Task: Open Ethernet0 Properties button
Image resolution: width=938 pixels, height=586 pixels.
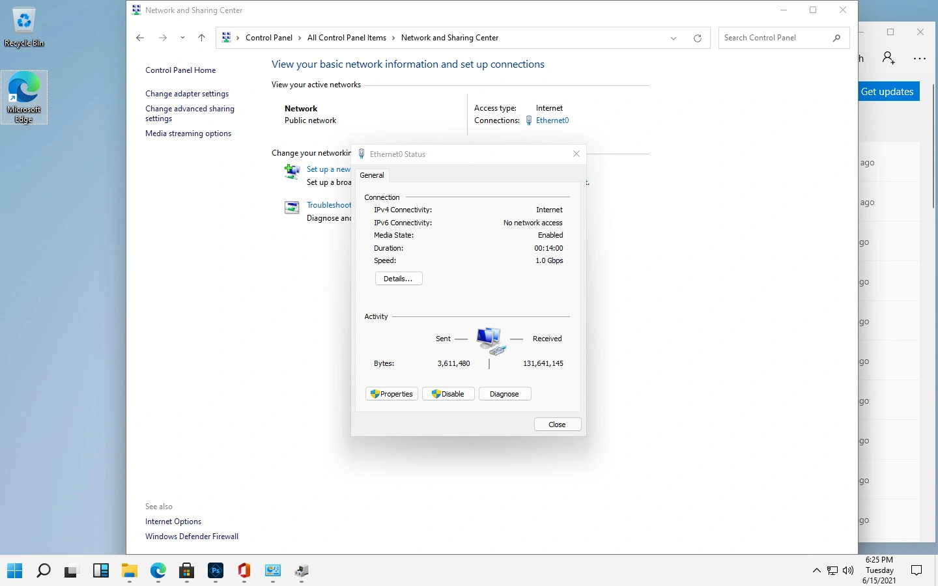Action: pos(391,394)
